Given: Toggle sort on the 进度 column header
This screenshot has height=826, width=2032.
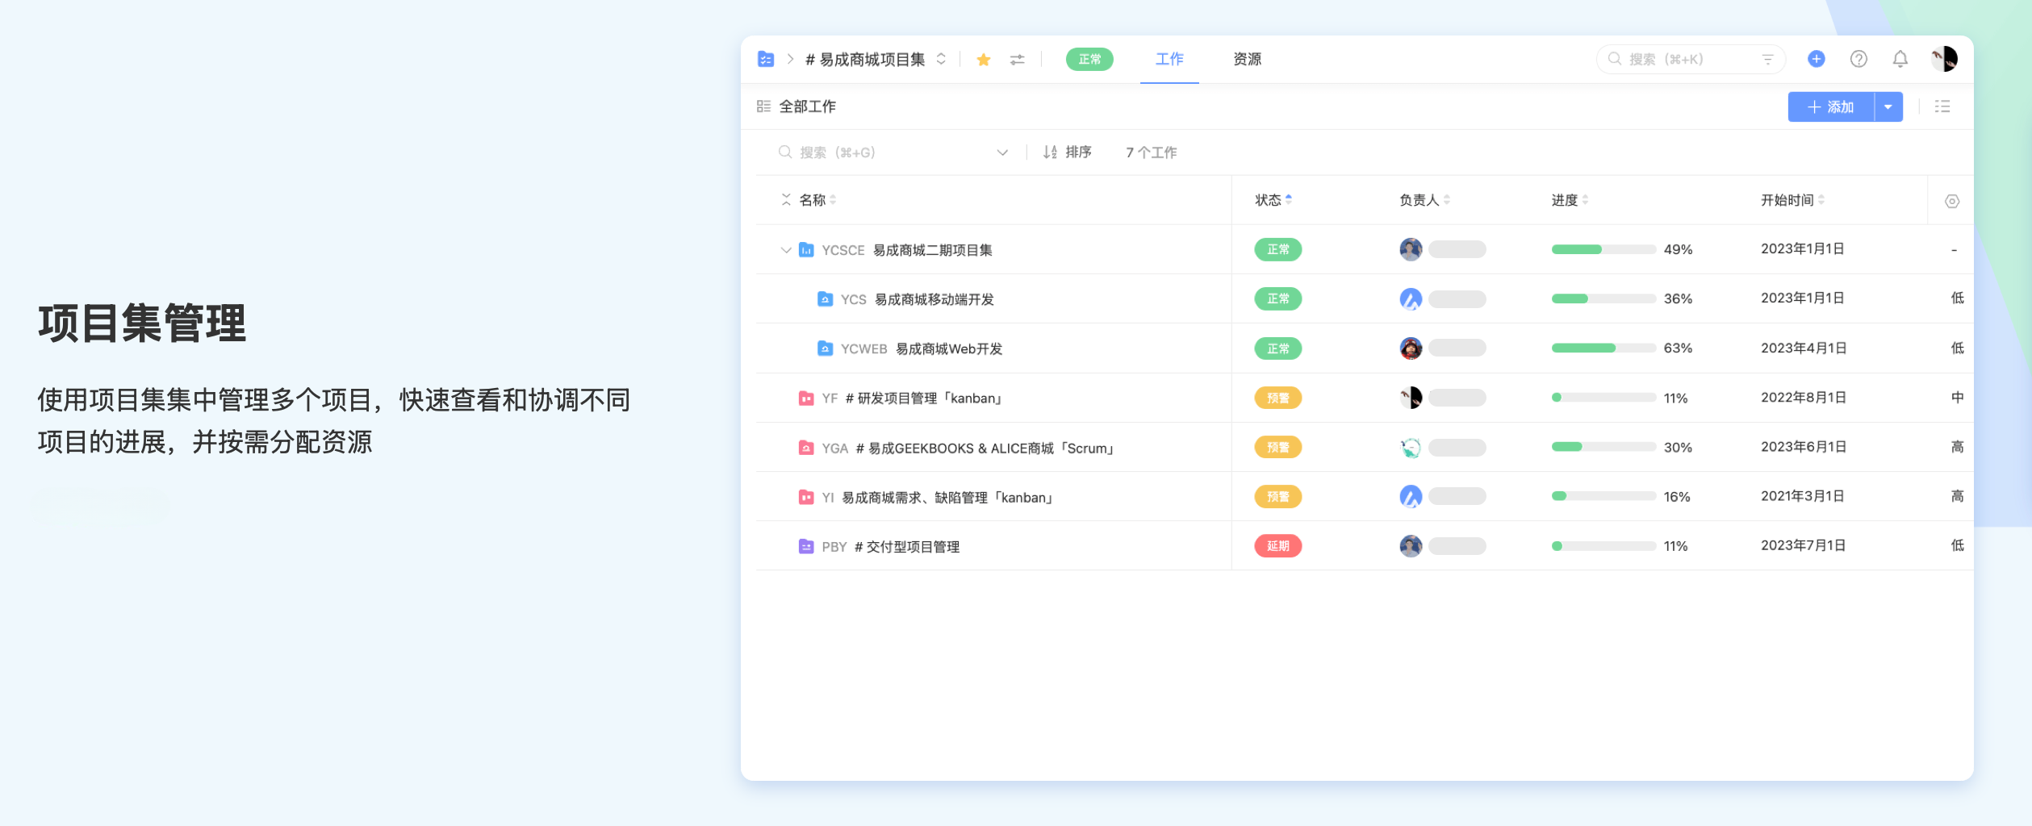Looking at the screenshot, I should pyautogui.click(x=1569, y=200).
